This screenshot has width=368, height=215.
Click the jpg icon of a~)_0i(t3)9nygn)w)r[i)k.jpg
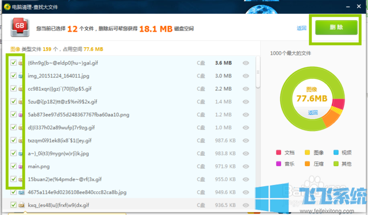[x=21, y=153]
